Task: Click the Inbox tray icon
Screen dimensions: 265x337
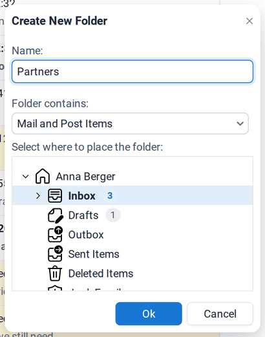Action: point(55,195)
